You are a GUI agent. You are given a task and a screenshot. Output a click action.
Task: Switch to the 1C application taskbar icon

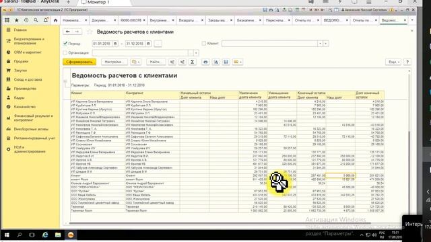[x=71, y=235]
